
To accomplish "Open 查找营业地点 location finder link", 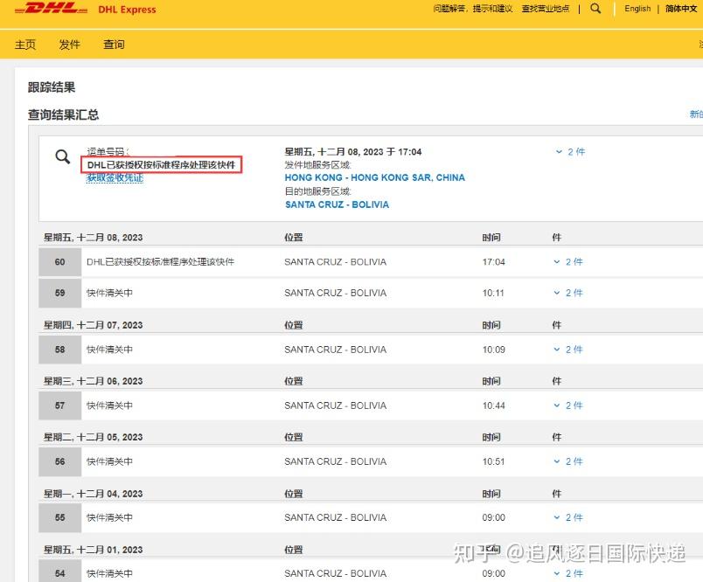I will click(546, 9).
